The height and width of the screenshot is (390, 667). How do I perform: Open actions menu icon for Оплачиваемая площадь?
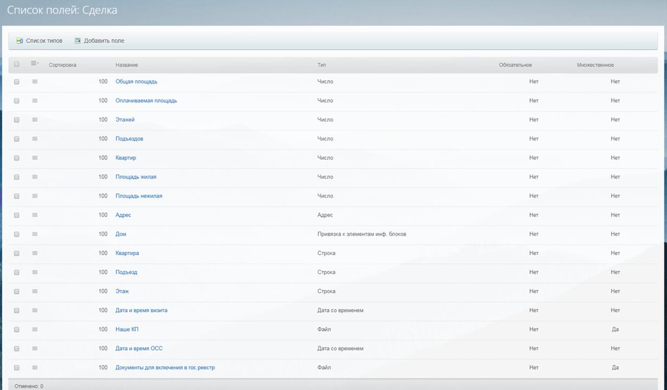pos(35,100)
